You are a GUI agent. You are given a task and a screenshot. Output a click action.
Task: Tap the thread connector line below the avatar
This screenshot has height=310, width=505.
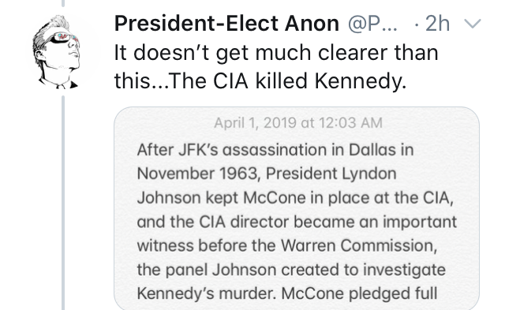point(63,203)
